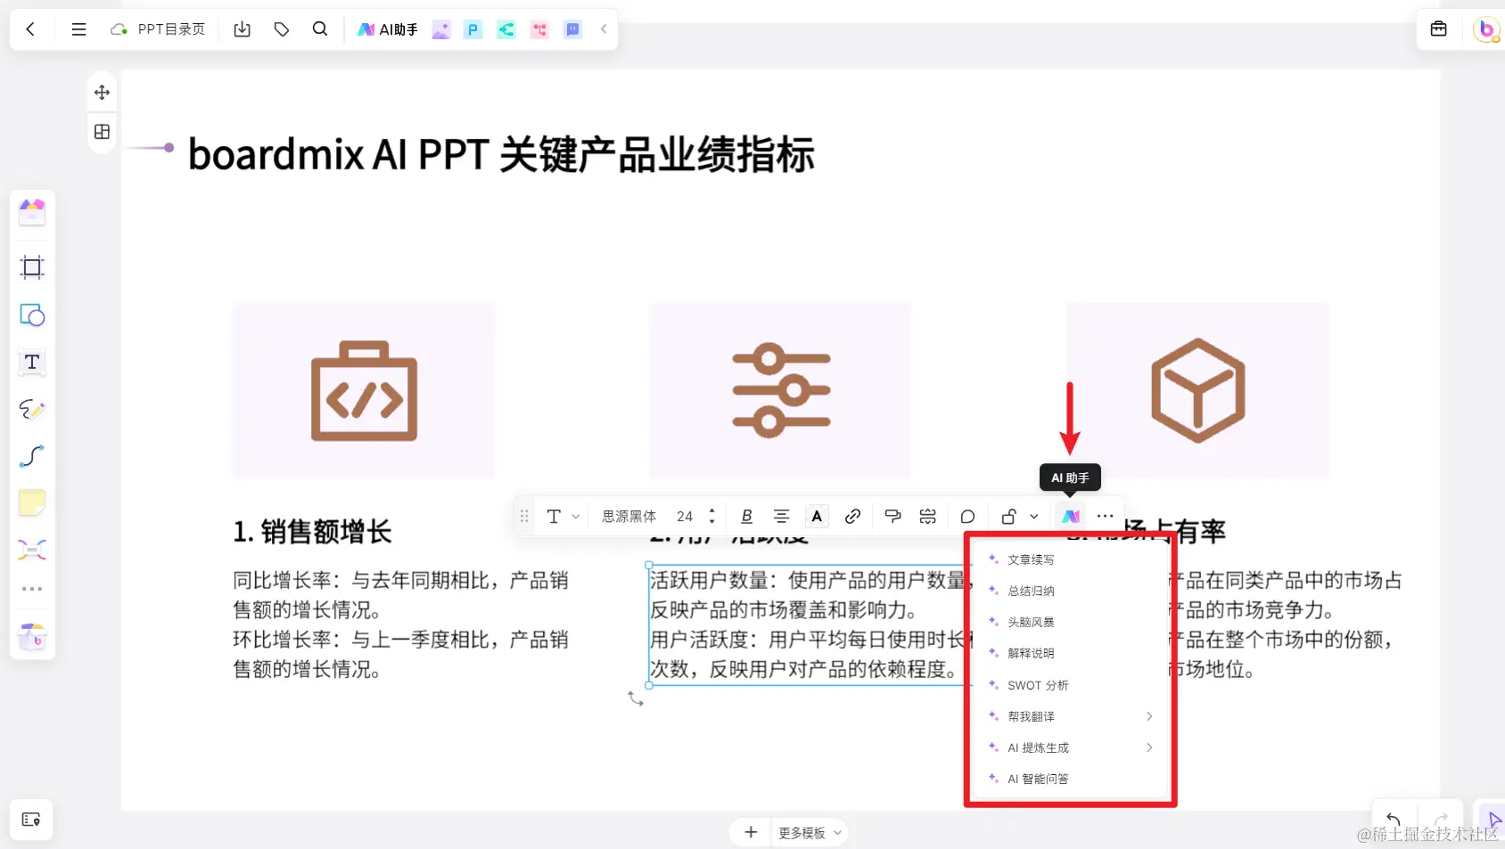Click the pink flowchart icon
Screen dimensions: 1505x849
click(539, 29)
